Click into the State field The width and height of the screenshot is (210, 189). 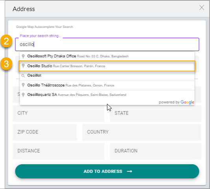(156, 114)
